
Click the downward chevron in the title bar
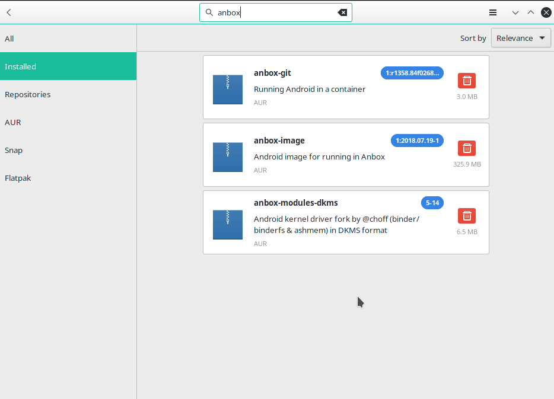coord(515,12)
